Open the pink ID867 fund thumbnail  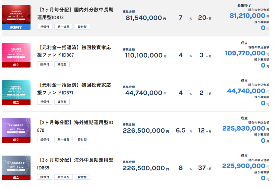point(16,55)
